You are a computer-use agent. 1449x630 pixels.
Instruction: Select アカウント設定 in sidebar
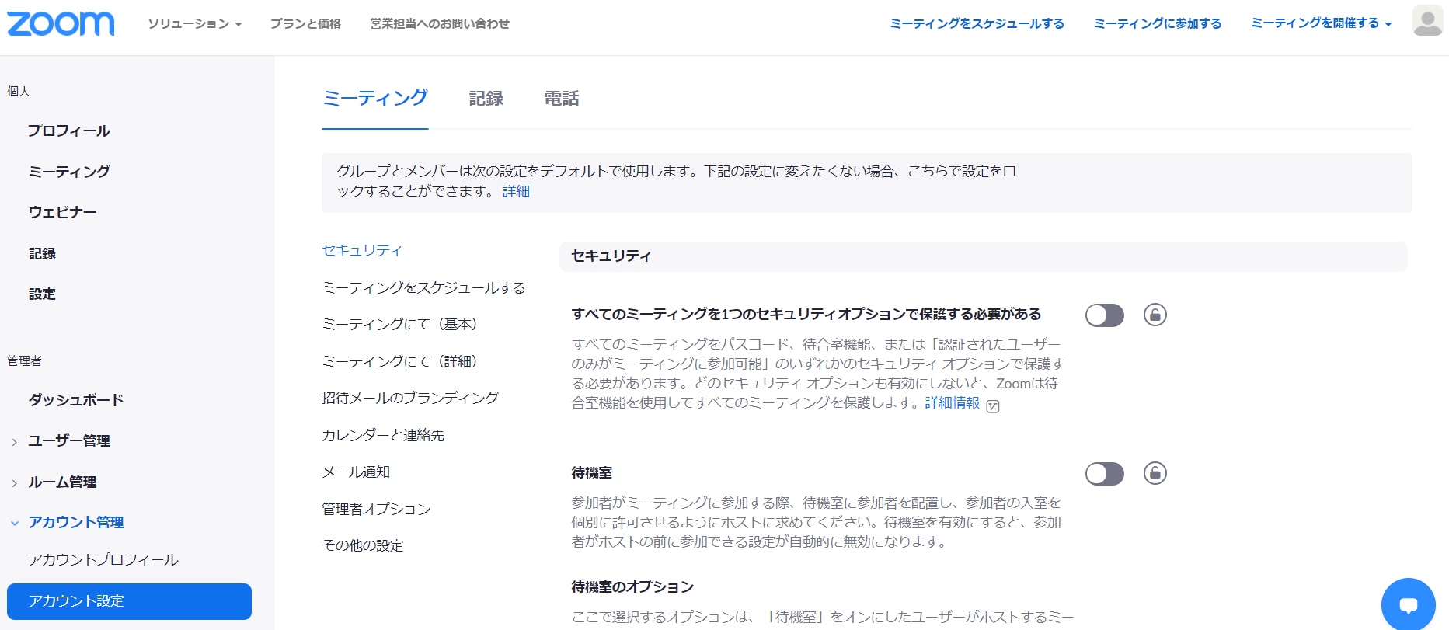coord(129,601)
